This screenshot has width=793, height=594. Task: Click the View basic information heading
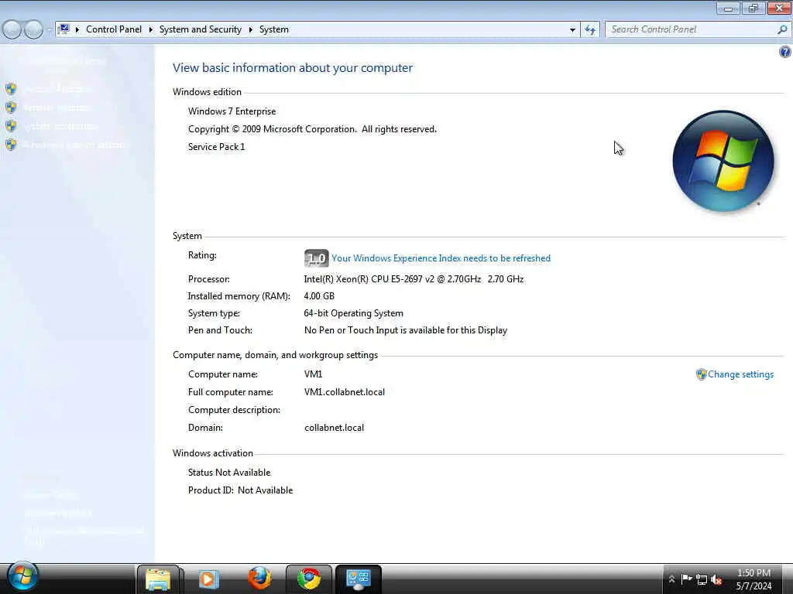point(292,68)
